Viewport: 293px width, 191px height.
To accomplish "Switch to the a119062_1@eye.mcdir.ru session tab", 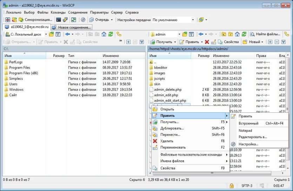I will (27, 27).
